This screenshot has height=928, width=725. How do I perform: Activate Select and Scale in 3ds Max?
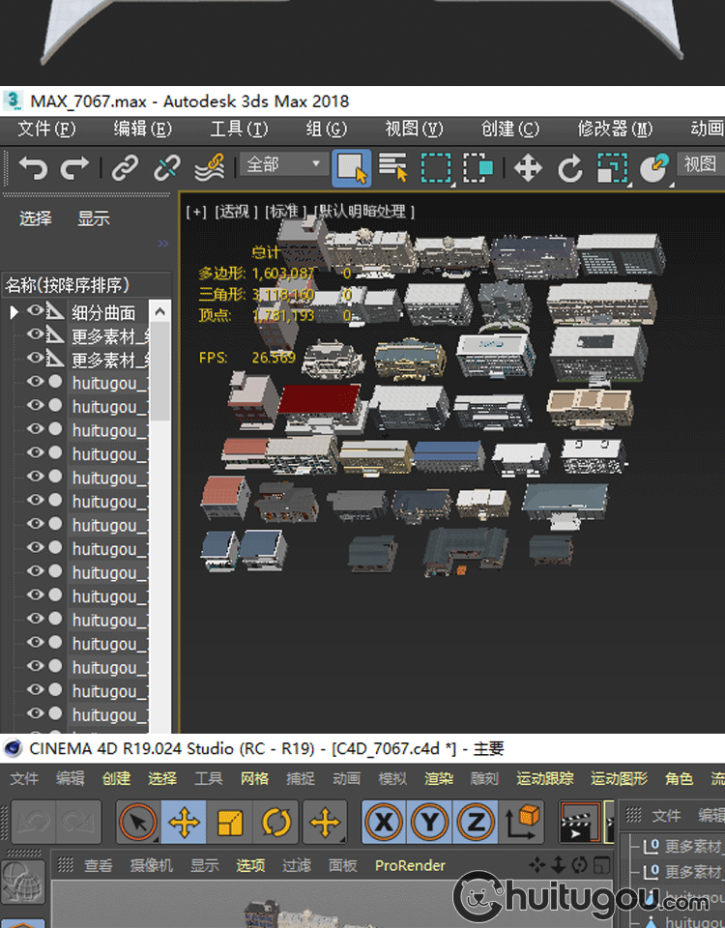612,168
